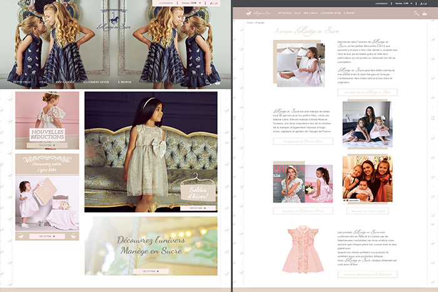Screen dimensions: 438x292
Task: Click the fabrication process button below the dress text
Action: [x=367, y=274]
